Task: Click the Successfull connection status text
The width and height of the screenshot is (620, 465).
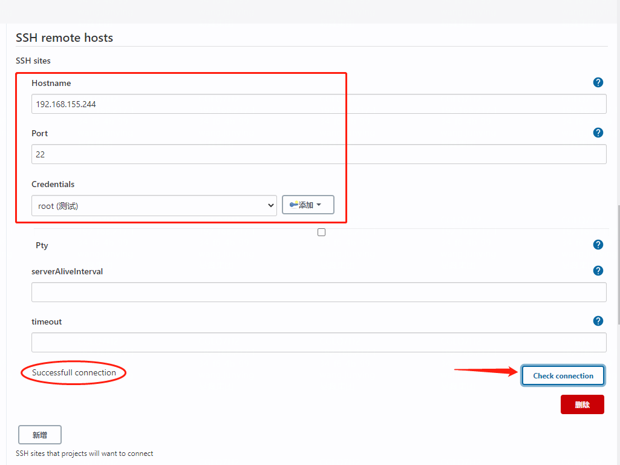Action: coord(74,373)
